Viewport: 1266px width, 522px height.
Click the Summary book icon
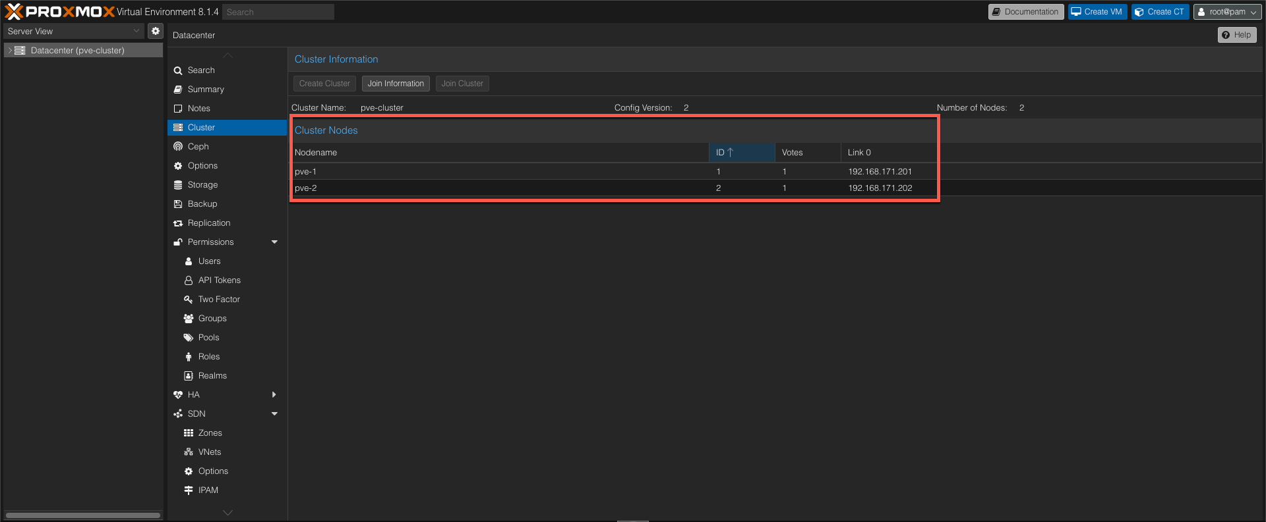(178, 90)
